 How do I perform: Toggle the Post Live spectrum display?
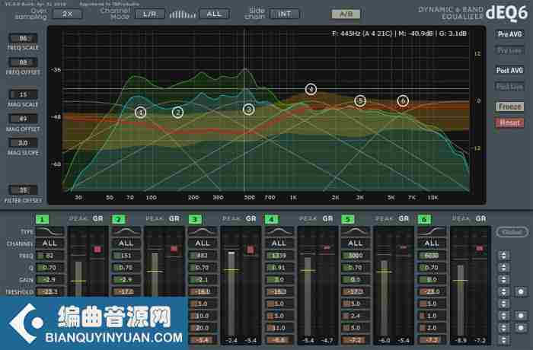509,87
